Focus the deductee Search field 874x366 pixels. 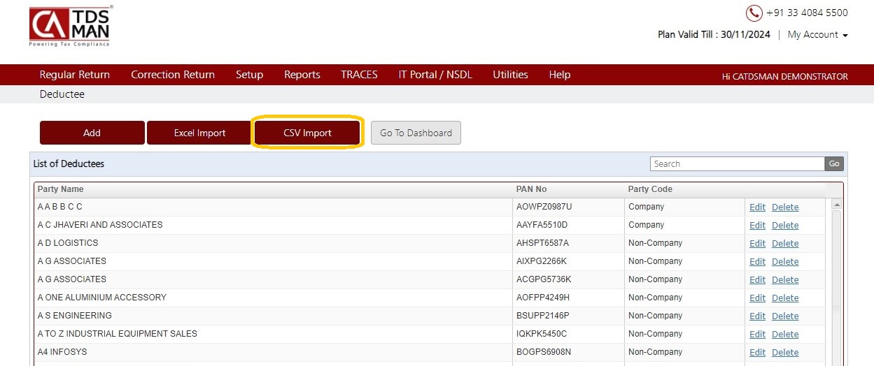[738, 164]
